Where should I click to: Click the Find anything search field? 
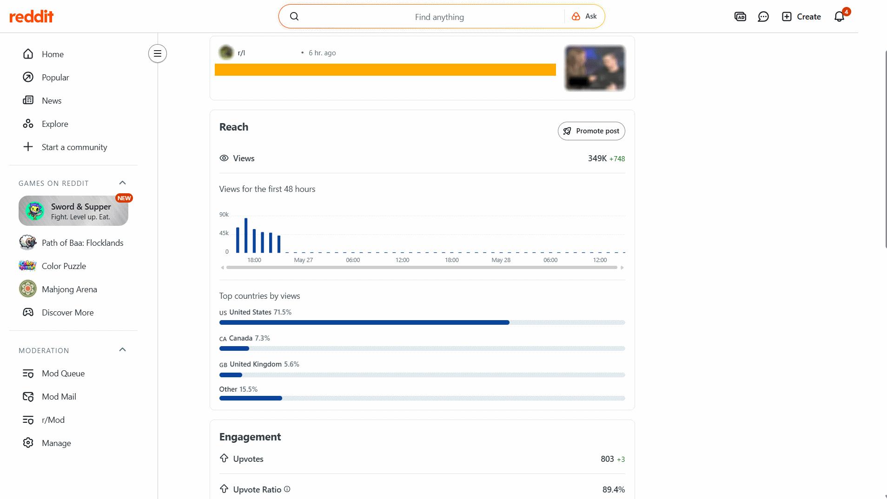click(439, 17)
